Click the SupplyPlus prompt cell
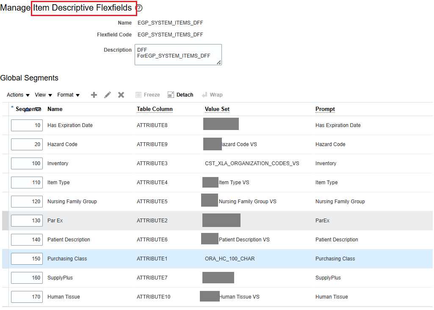434x310 pixels. tap(328, 278)
